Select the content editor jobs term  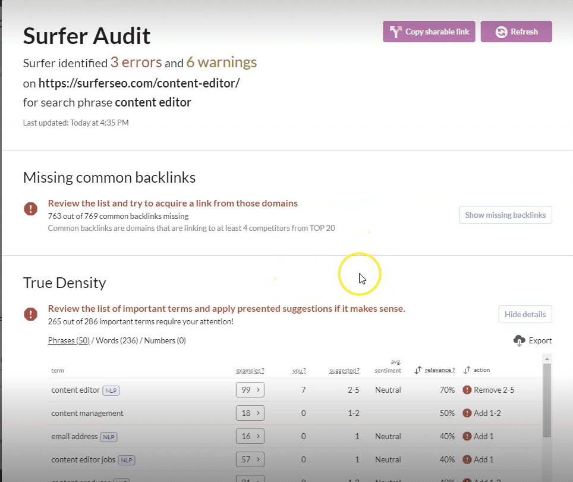(x=83, y=460)
